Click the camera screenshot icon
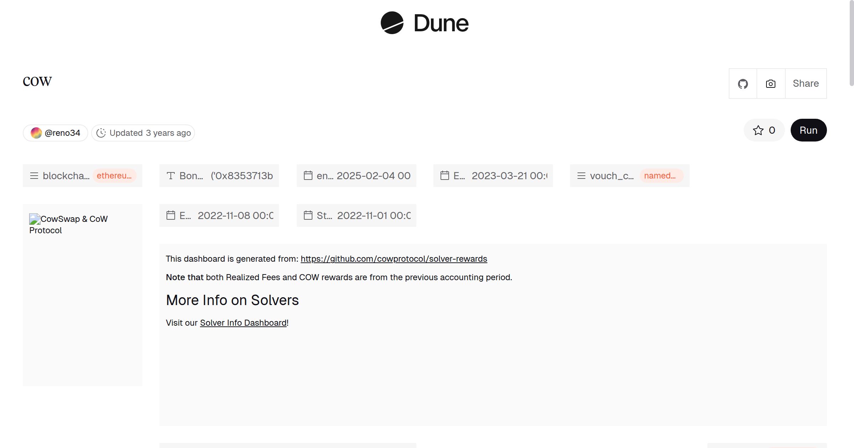The height and width of the screenshot is (448, 854). [x=770, y=84]
